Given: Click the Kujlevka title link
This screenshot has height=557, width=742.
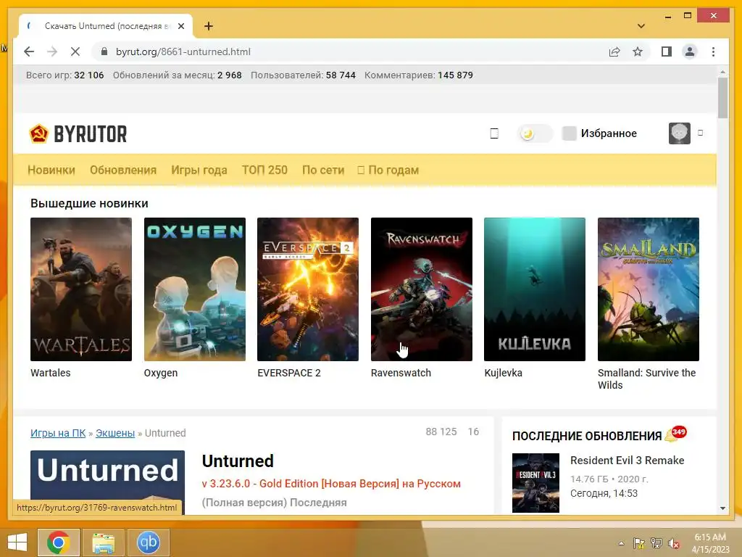Looking at the screenshot, I should (503, 373).
